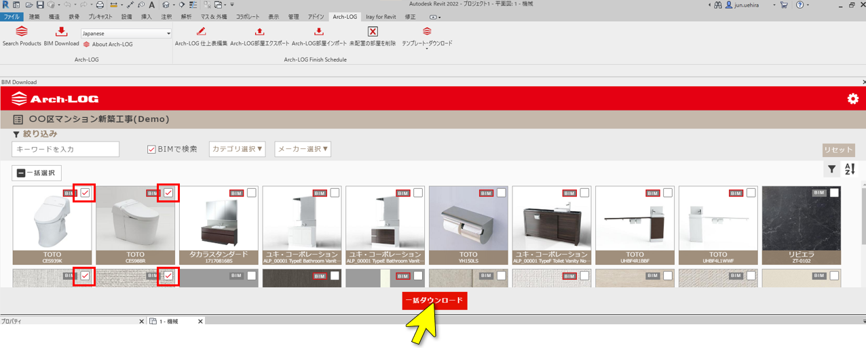This screenshot has width=866, height=348.
Task: Open the メーカー選択 dropdown
Action: coord(303,149)
